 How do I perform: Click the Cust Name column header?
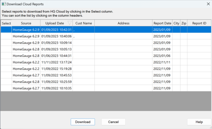click(83, 23)
